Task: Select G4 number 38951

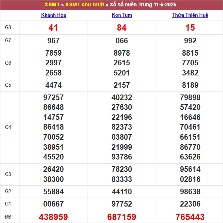Action: coord(54,147)
